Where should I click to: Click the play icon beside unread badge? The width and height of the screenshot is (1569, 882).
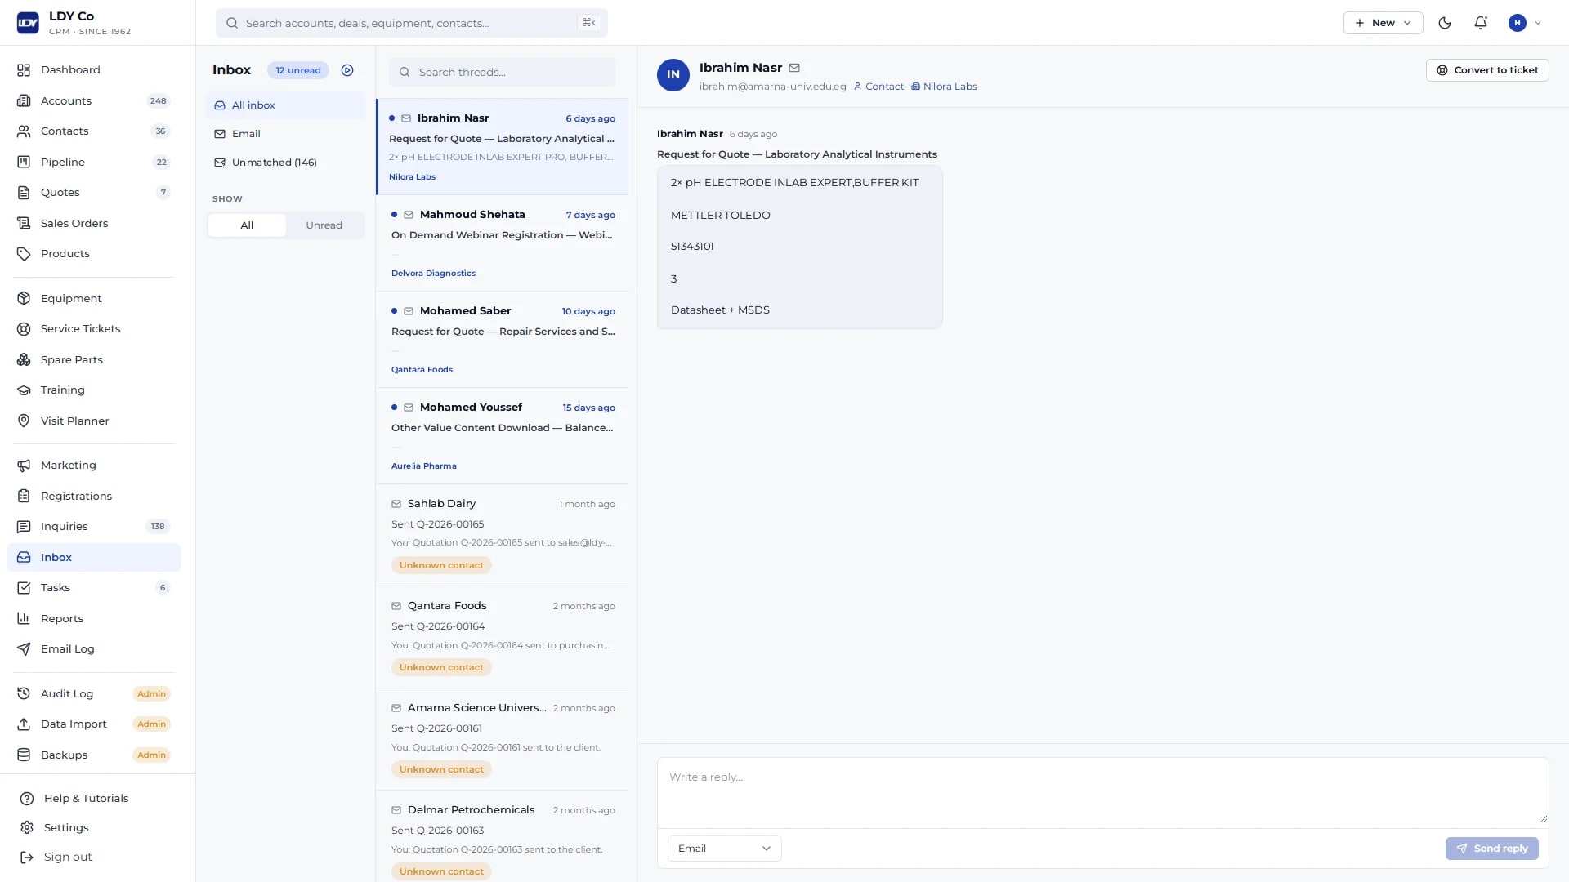pyautogui.click(x=347, y=70)
